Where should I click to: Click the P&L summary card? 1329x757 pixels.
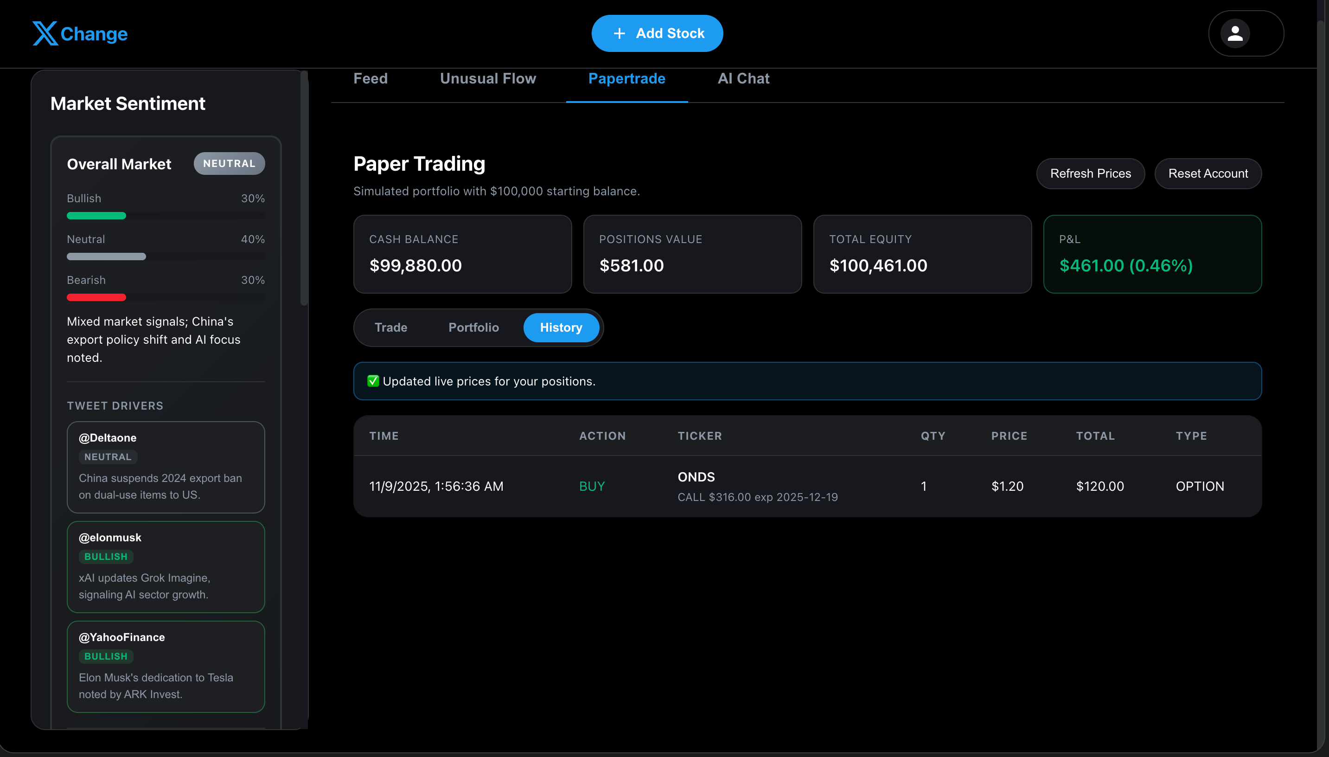(1152, 254)
